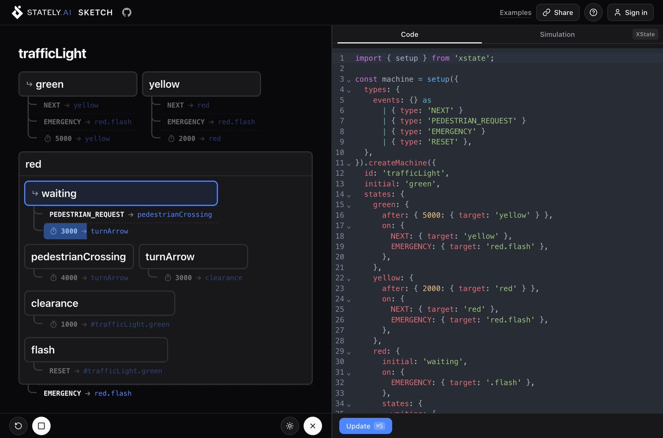Click yellow's 2000 delay transition
The image size is (663, 438).
point(194,139)
